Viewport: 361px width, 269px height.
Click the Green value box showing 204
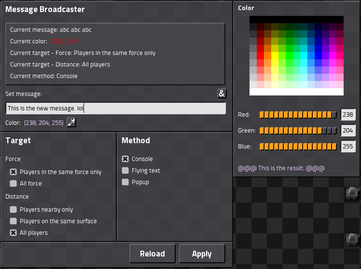348,131
